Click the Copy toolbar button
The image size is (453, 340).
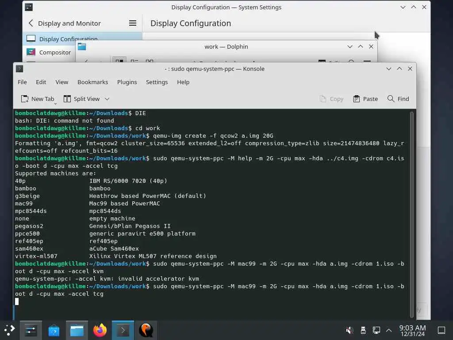click(x=331, y=99)
